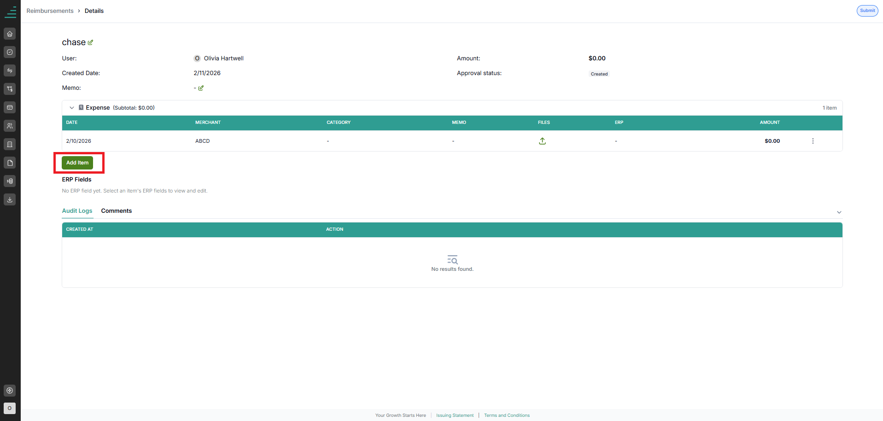Edit the Memo with the pencil icon
The image size is (883, 421).
coord(201,88)
